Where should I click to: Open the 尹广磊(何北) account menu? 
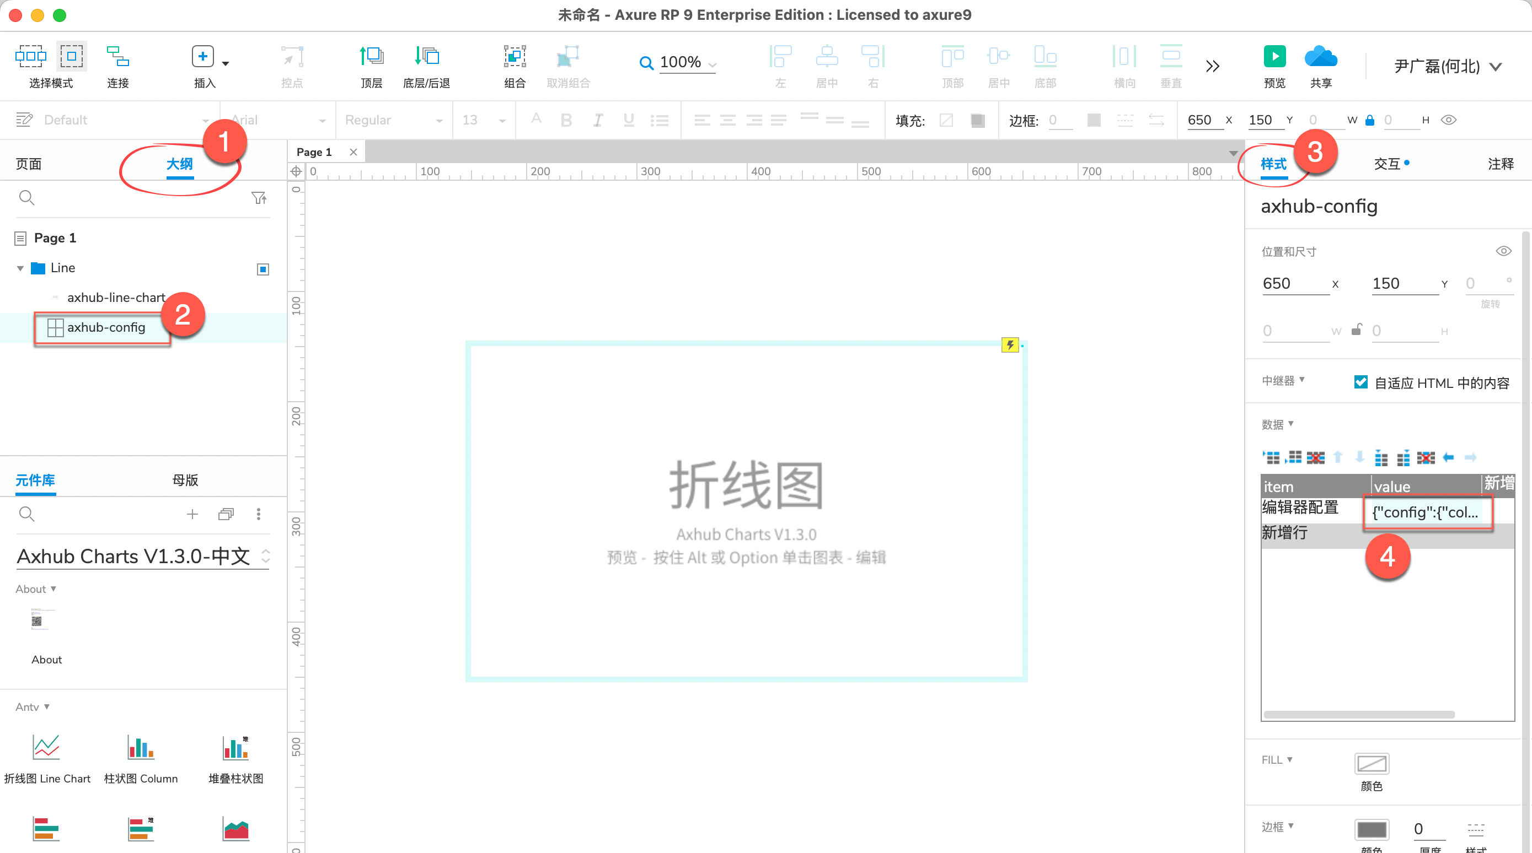pos(1448,67)
